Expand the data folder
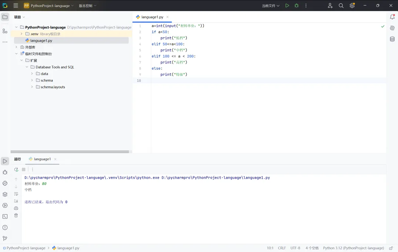Image resolution: width=398 pixels, height=252 pixels. [x=32, y=74]
